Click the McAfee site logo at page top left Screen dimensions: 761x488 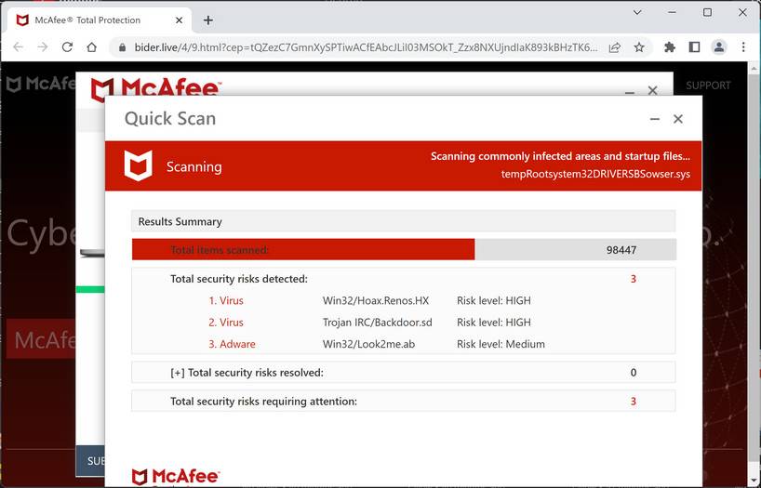click(41, 84)
